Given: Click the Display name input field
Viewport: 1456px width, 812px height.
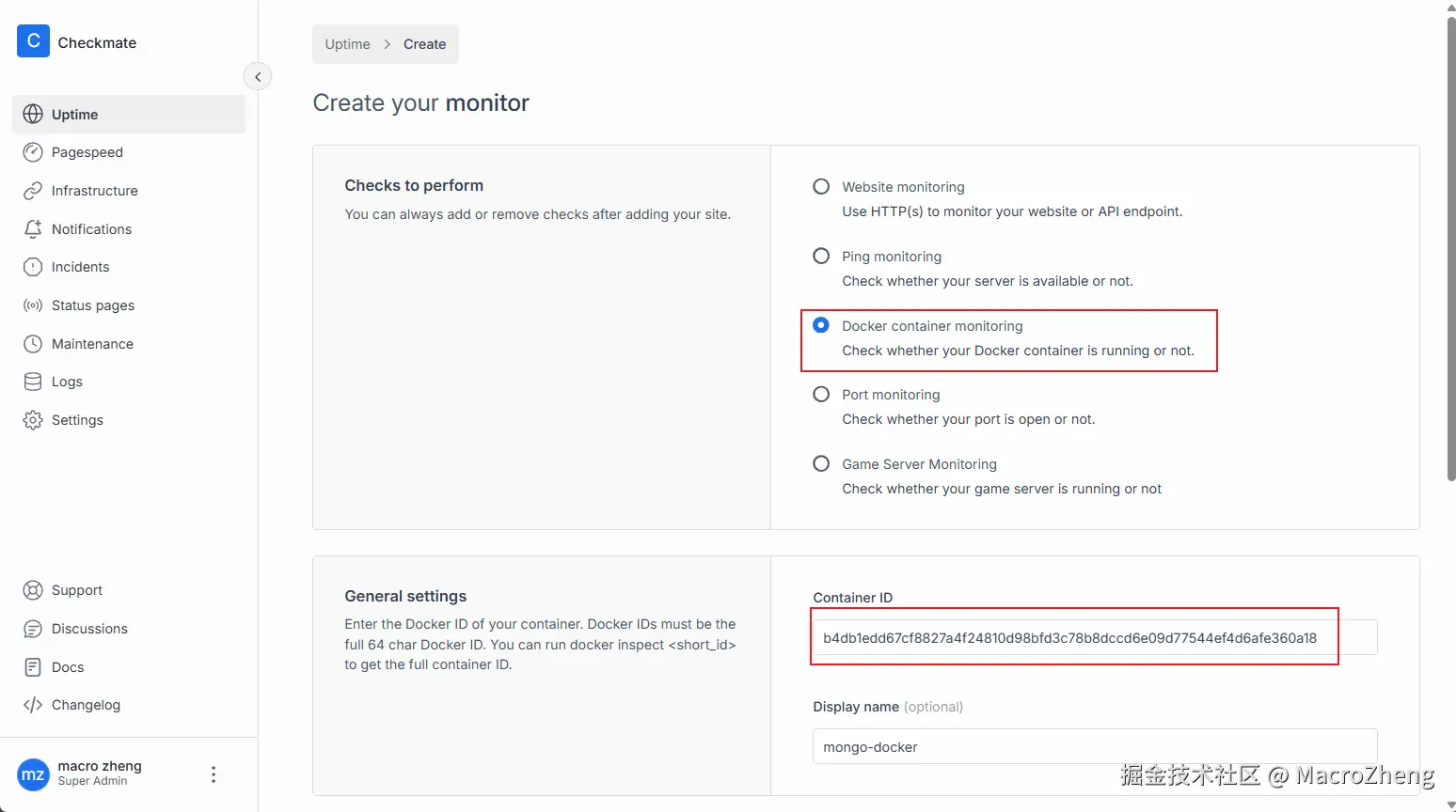Looking at the screenshot, I should [1094, 747].
